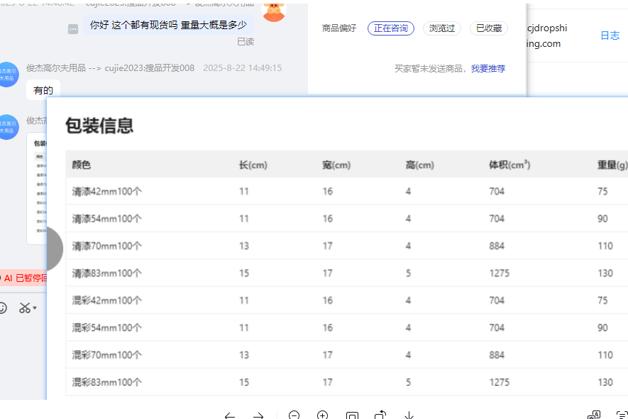Open the emoji picker in chat

point(3,308)
